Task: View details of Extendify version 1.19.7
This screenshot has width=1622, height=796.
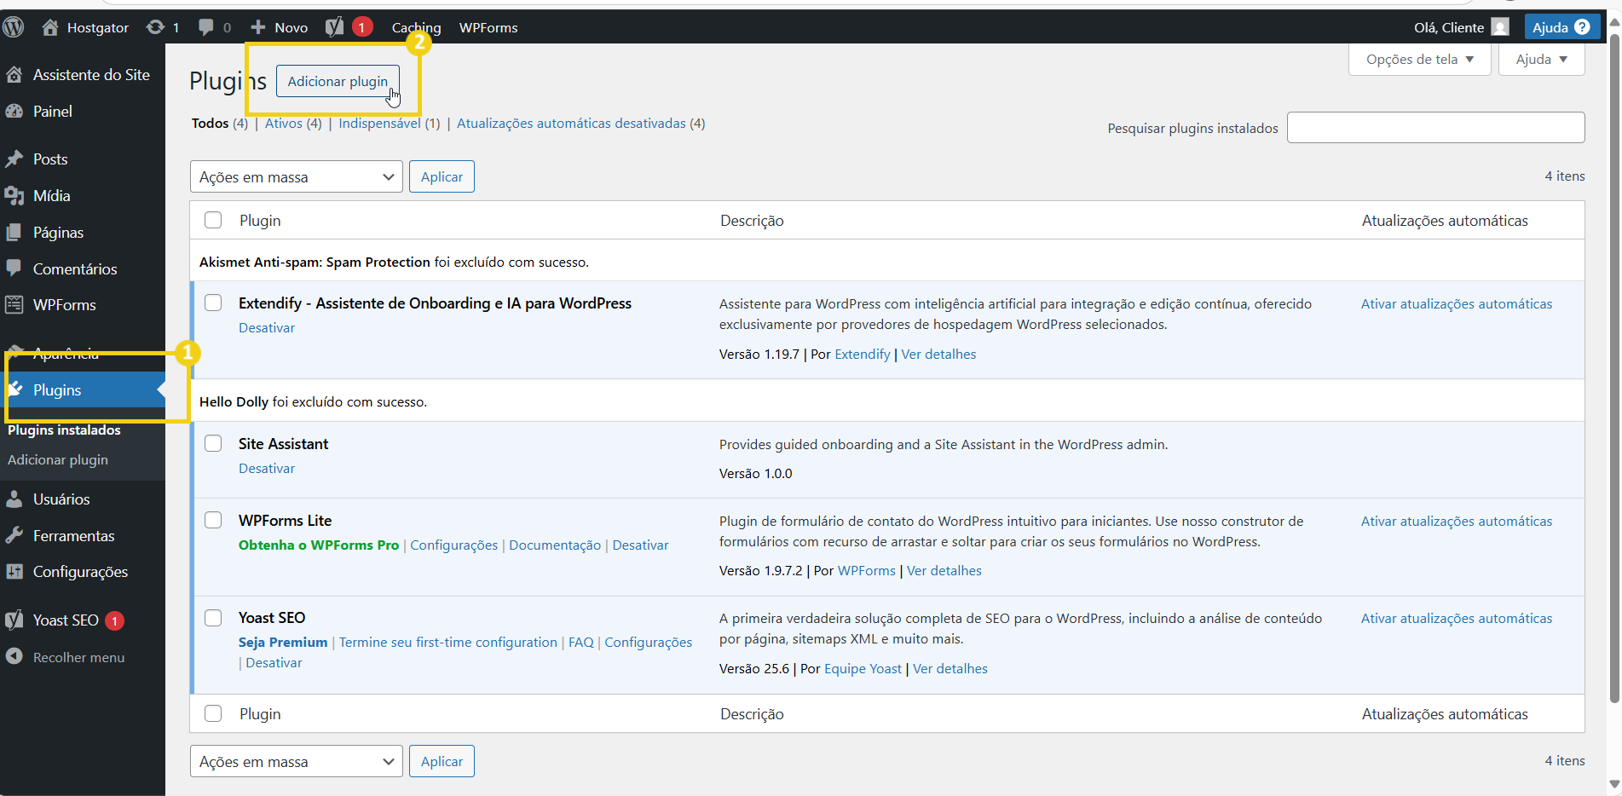Action: pyautogui.click(x=938, y=355)
